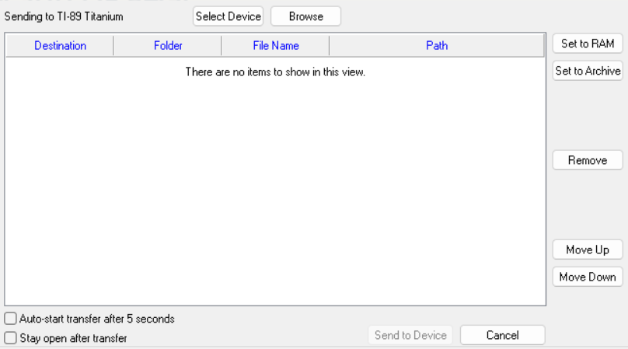Click the Remove button
Viewport: 628px width, 349px height.
tap(587, 160)
